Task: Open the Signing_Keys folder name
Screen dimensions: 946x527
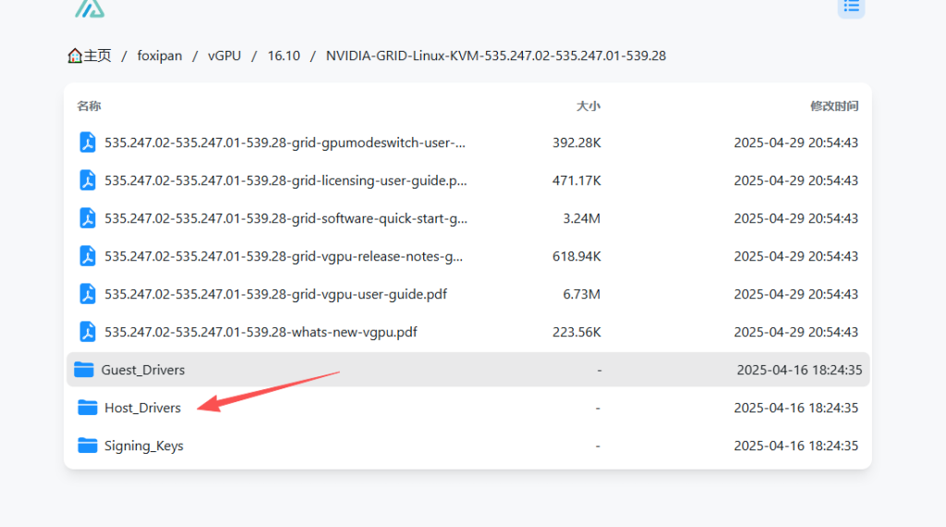Action: click(x=143, y=446)
